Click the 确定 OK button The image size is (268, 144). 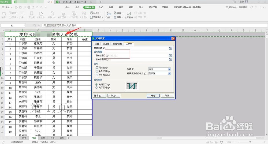[x=153, y=96]
